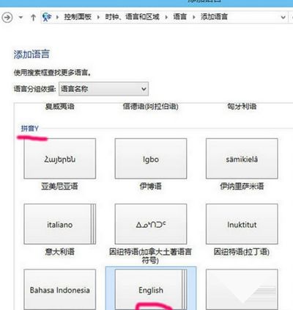Click the 意大利语 label

(59, 252)
